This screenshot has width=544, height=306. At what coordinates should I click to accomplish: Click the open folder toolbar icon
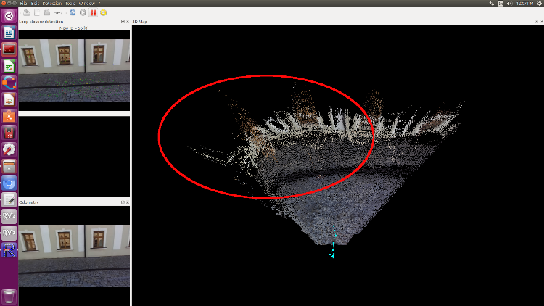click(x=46, y=12)
